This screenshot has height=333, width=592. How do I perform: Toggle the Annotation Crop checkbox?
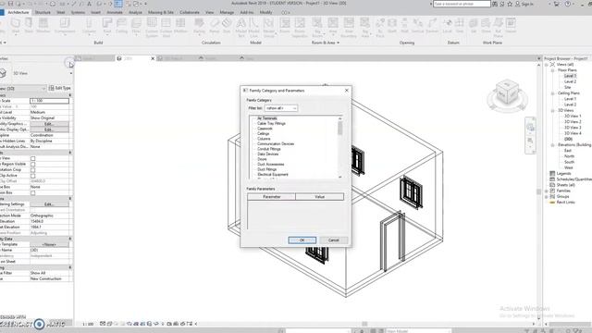point(33,170)
